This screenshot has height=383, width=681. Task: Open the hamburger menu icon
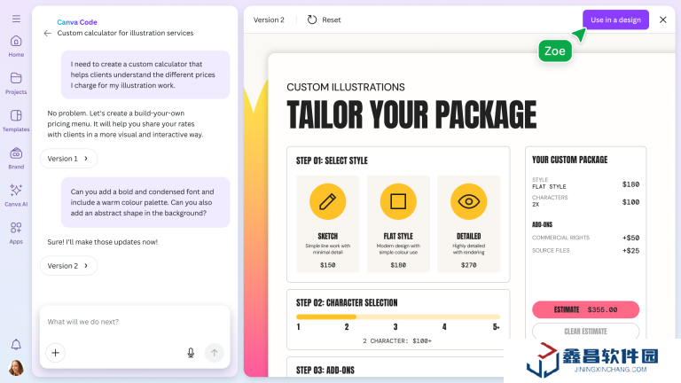(16, 18)
